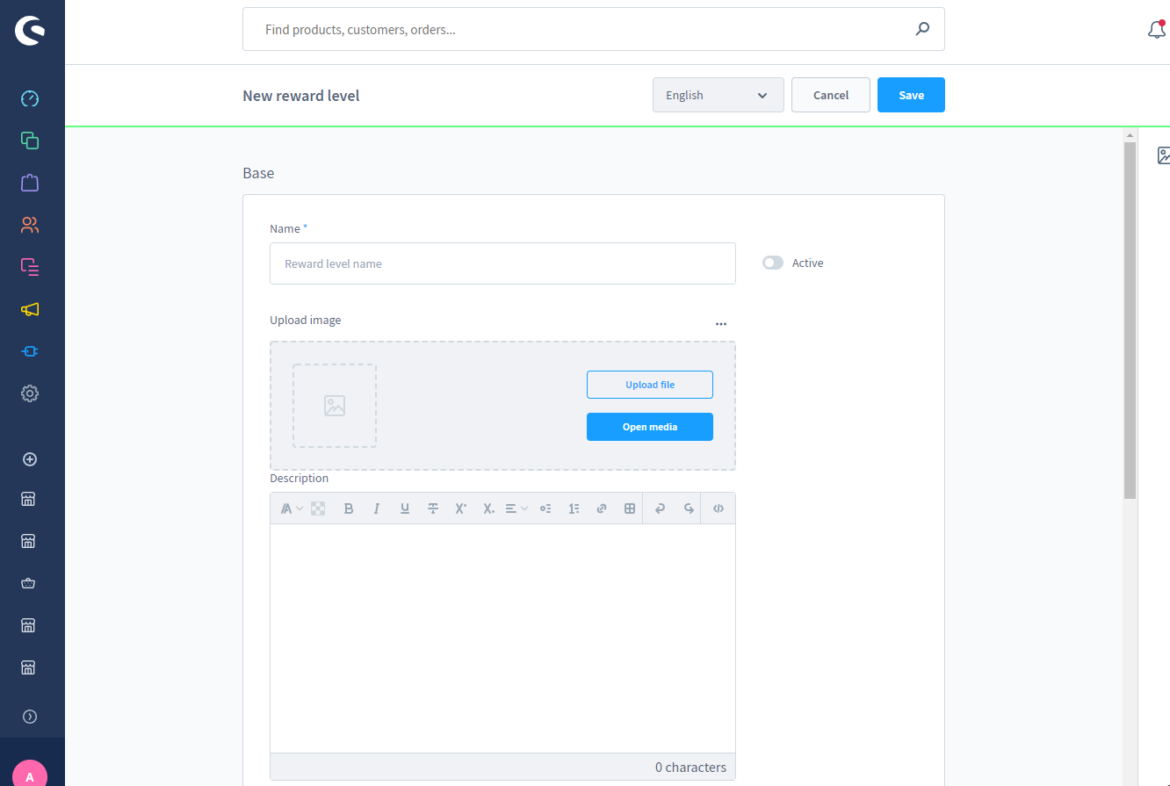Toggle strikethrough formatting in Description
The width and height of the screenshot is (1170, 786).
[x=433, y=508]
